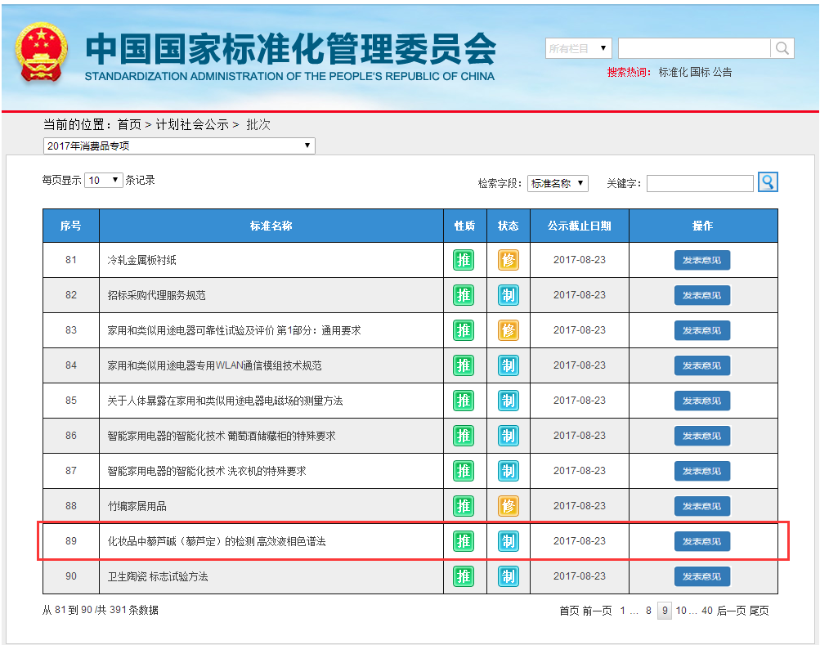Click the green 推 icon in row 89
The width and height of the screenshot is (820, 645).
pyautogui.click(x=464, y=541)
